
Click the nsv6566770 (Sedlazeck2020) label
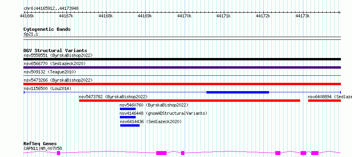coord(55,64)
